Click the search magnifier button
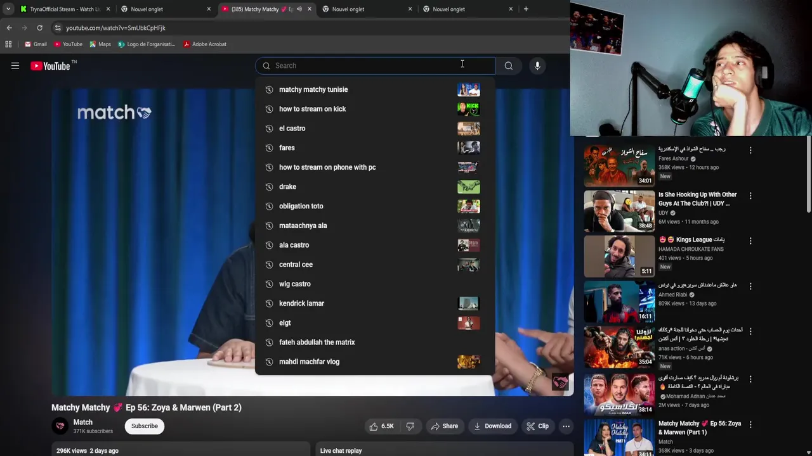The height and width of the screenshot is (456, 812). click(x=509, y=66)
